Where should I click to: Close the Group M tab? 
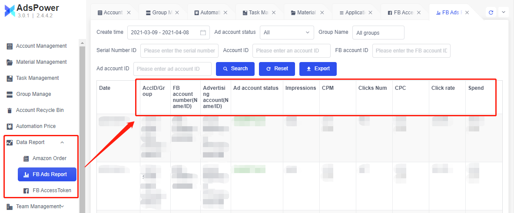tap(177, 13)
